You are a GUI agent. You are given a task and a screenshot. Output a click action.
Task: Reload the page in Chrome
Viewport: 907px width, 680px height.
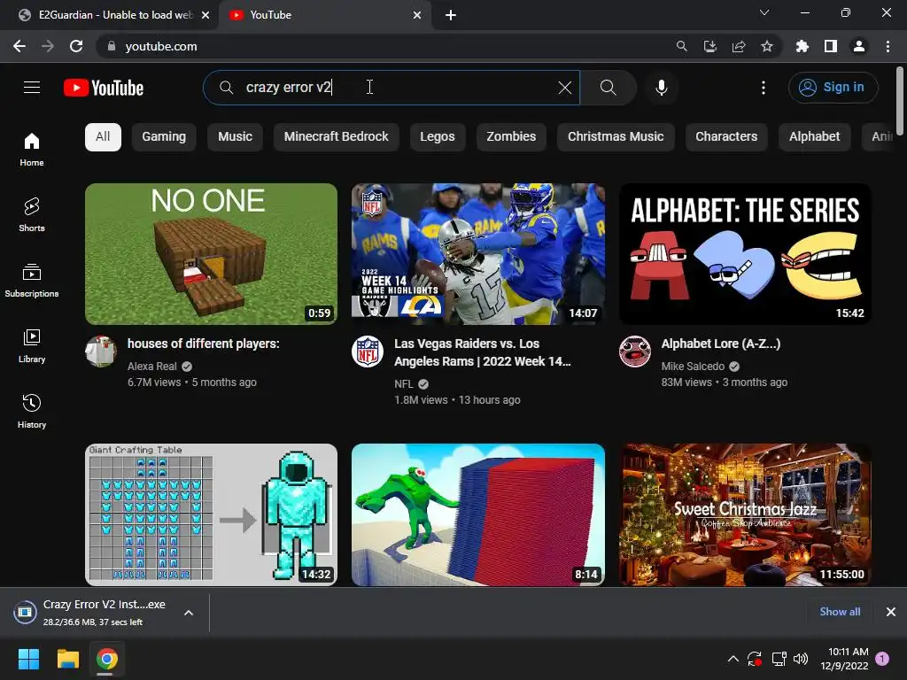coord(76,46)
